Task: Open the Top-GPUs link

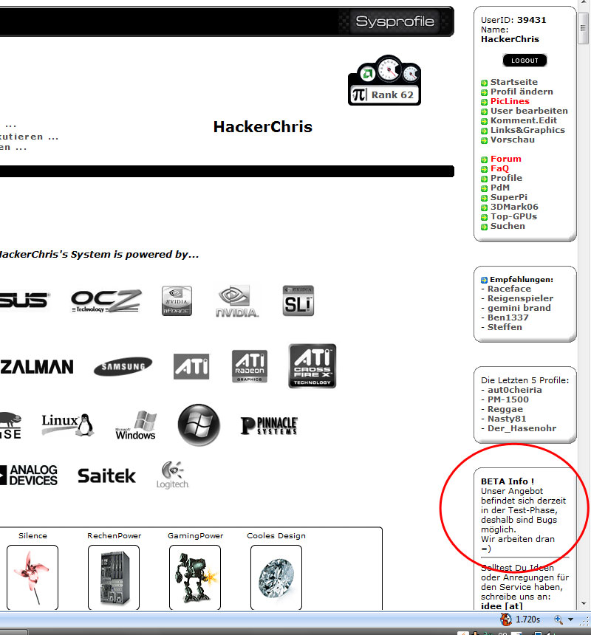Action: 513,216
